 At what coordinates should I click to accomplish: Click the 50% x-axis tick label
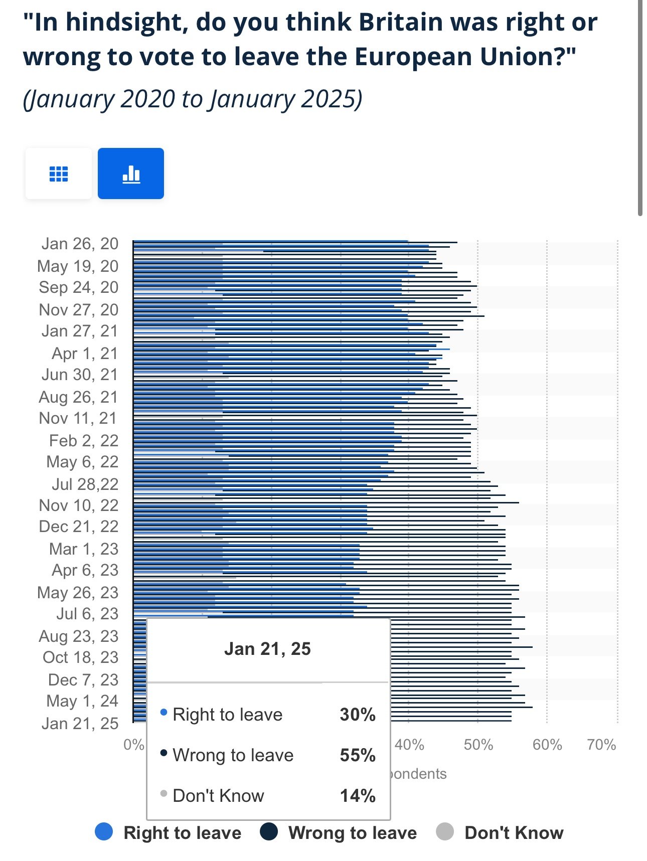(478, 745)
